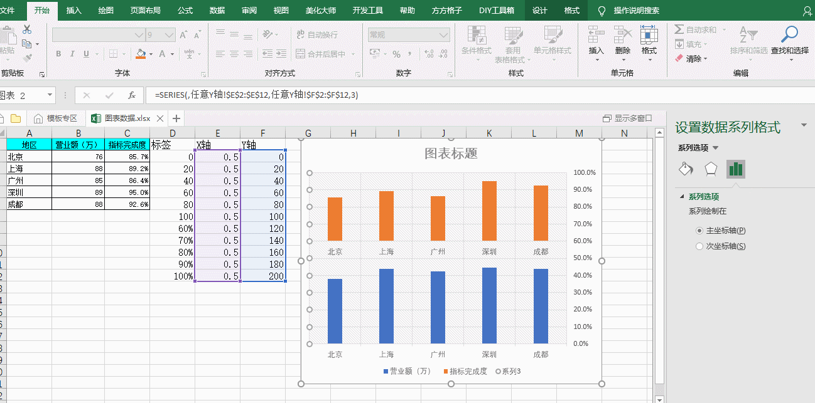Open the 模板专区 tab
Screen dimensions: 815x403
tap(56, 118)
